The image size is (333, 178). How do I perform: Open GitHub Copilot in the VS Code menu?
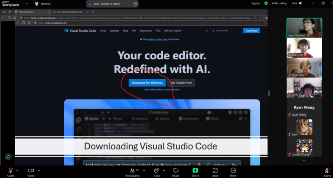click(x=173, y=31)
